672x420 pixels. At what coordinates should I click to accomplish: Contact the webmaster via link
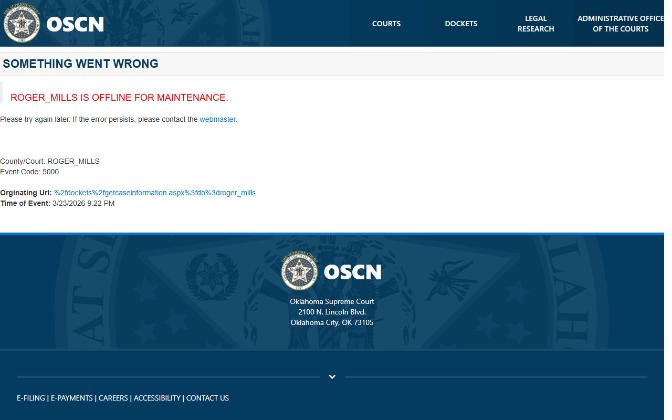(217, 119)
